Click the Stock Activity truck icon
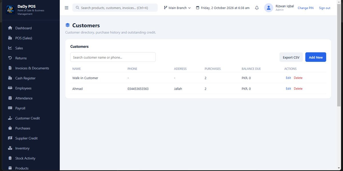 coord(10,158)
